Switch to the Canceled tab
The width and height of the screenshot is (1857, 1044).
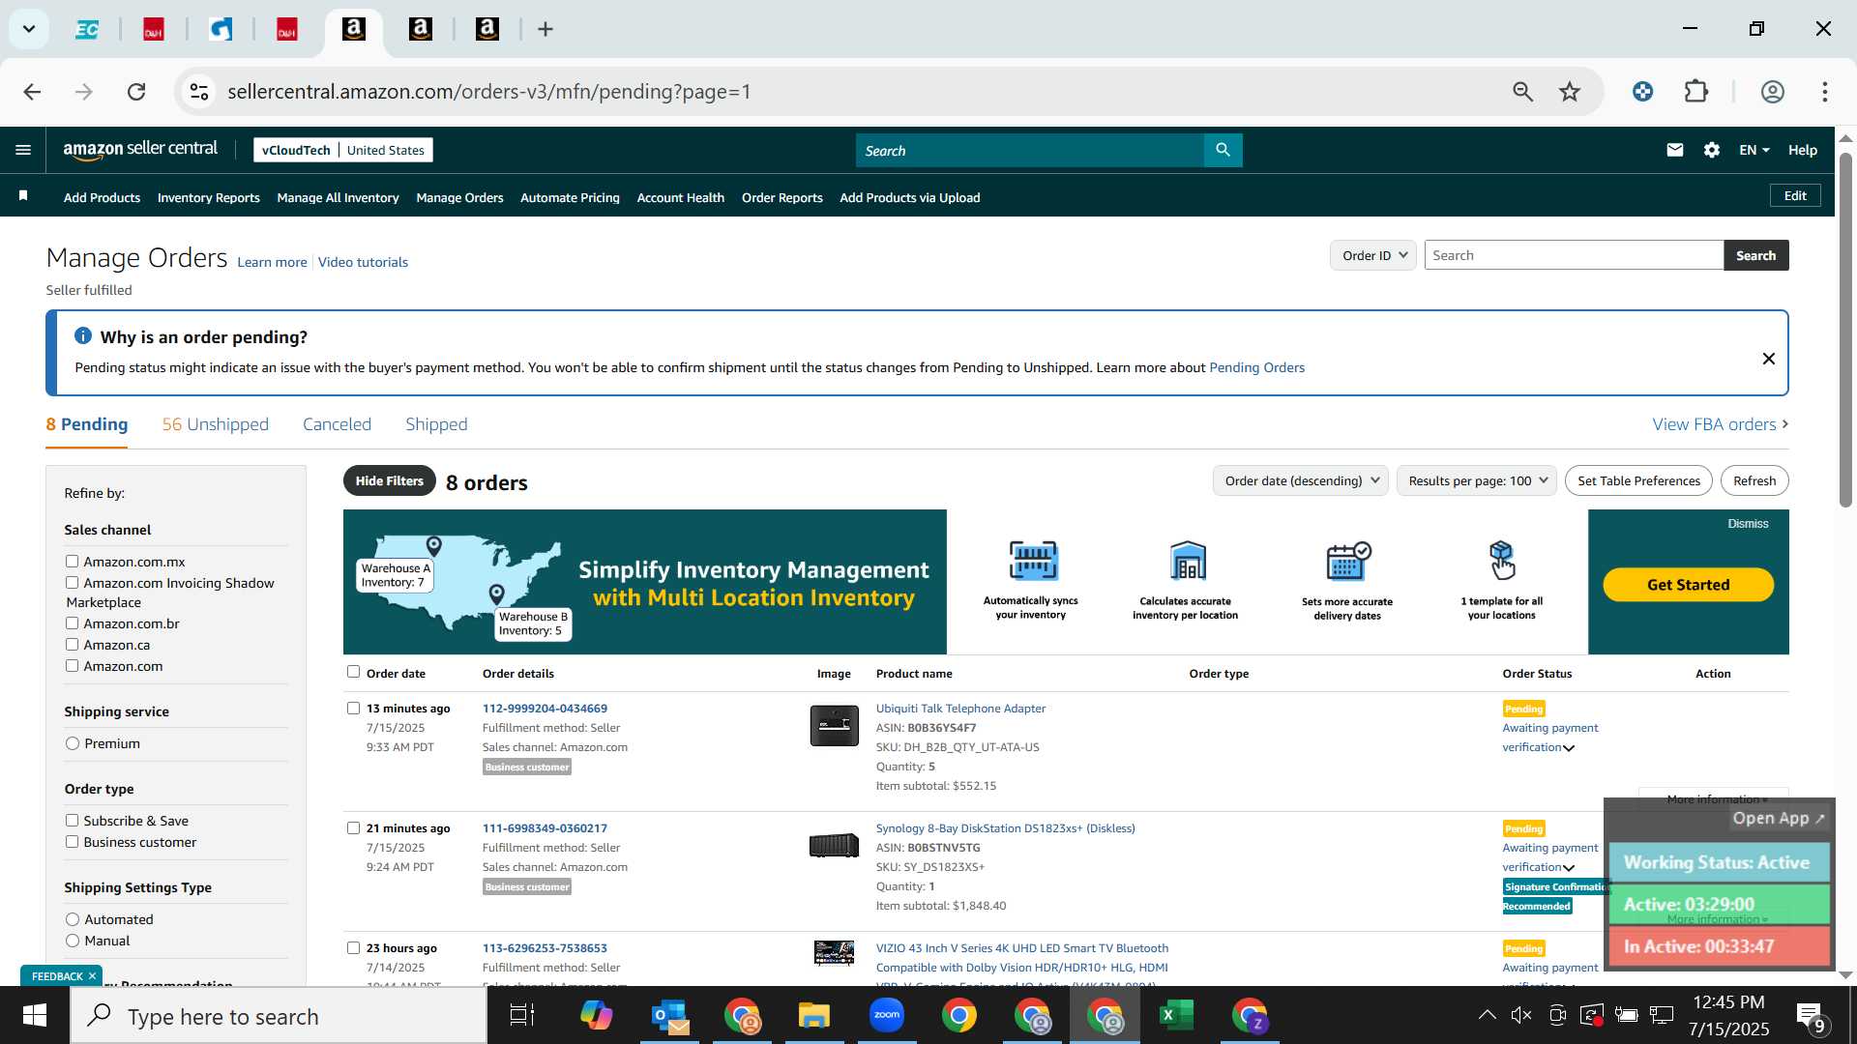click(337, 424)
